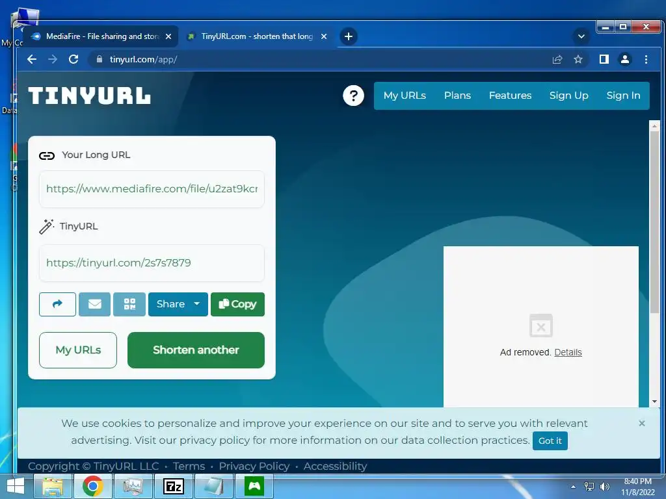Close the MediaFire tab

[168, 36]
